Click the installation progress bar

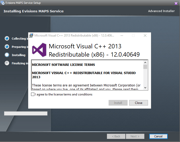tap(26, 113)
